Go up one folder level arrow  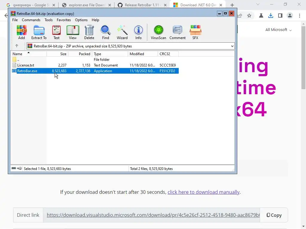click(17, 46)
